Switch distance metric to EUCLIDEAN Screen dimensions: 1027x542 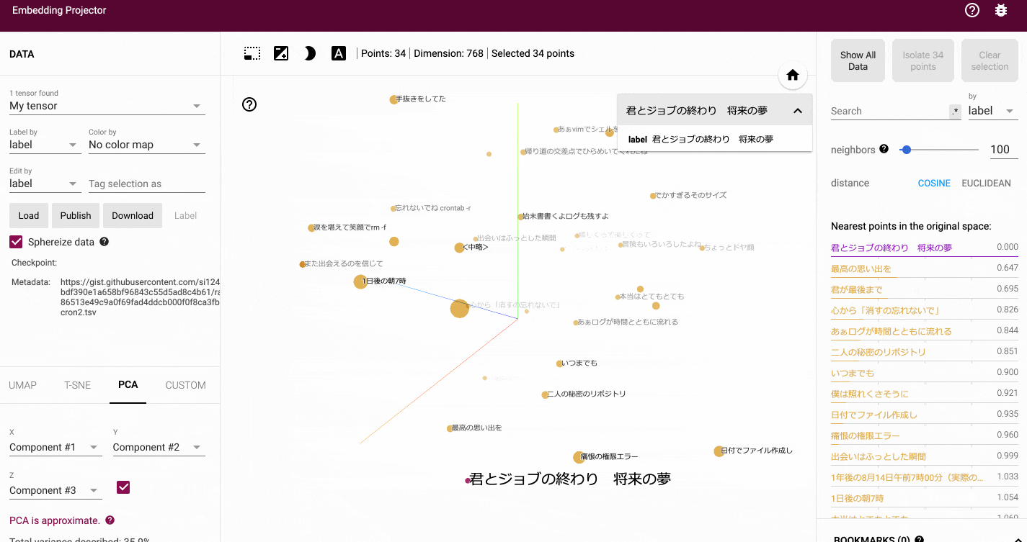(986, 183)
